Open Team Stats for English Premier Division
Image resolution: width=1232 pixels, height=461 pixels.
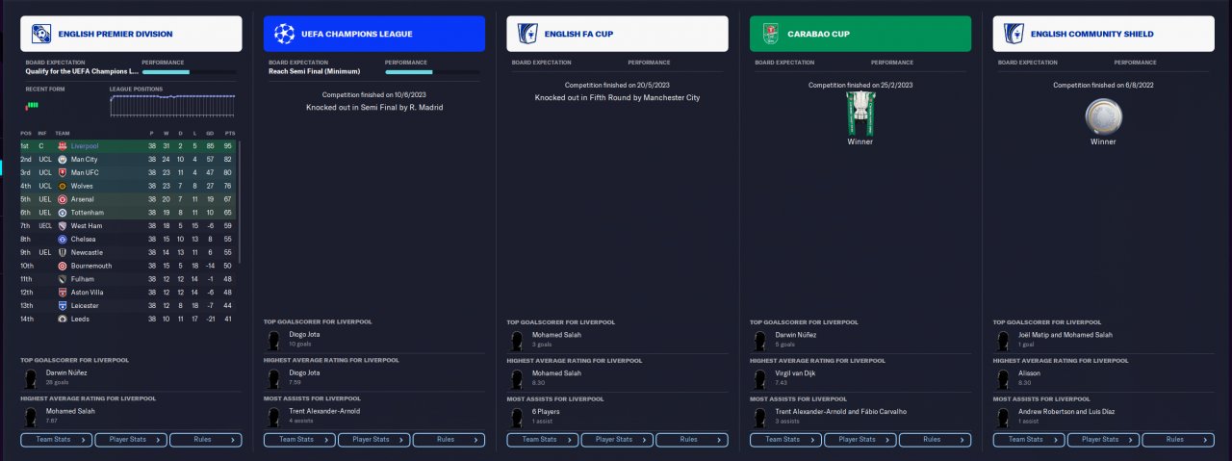(57, 440)
